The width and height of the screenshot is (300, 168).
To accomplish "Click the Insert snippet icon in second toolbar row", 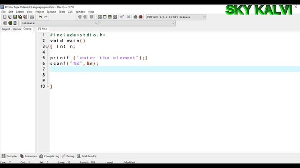I will 5,23.
